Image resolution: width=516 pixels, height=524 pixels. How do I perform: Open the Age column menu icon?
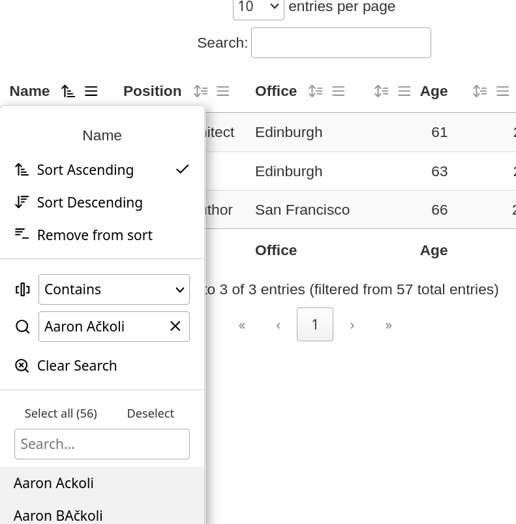click(x=404, y=91)
